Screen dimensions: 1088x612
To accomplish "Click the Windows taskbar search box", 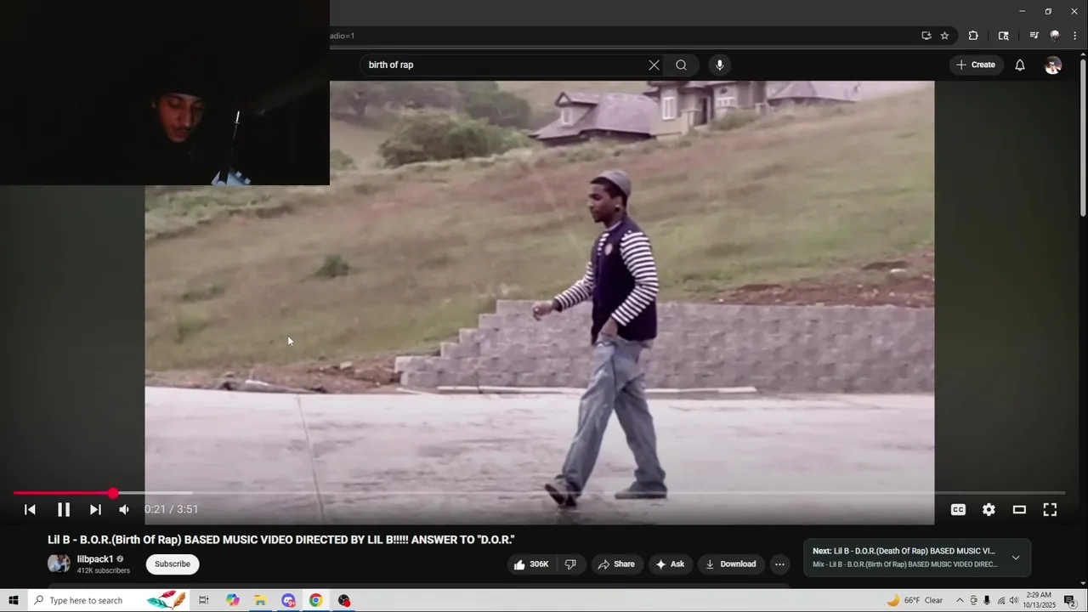I will 108,600.
